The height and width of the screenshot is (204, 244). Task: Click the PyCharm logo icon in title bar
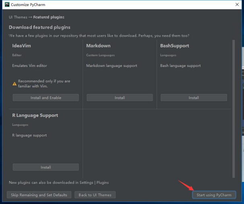[7, 4]
